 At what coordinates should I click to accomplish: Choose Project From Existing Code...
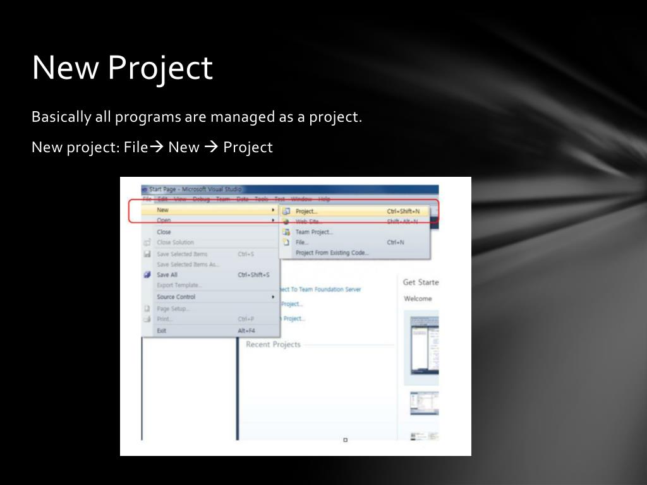[x=355, y=253]
